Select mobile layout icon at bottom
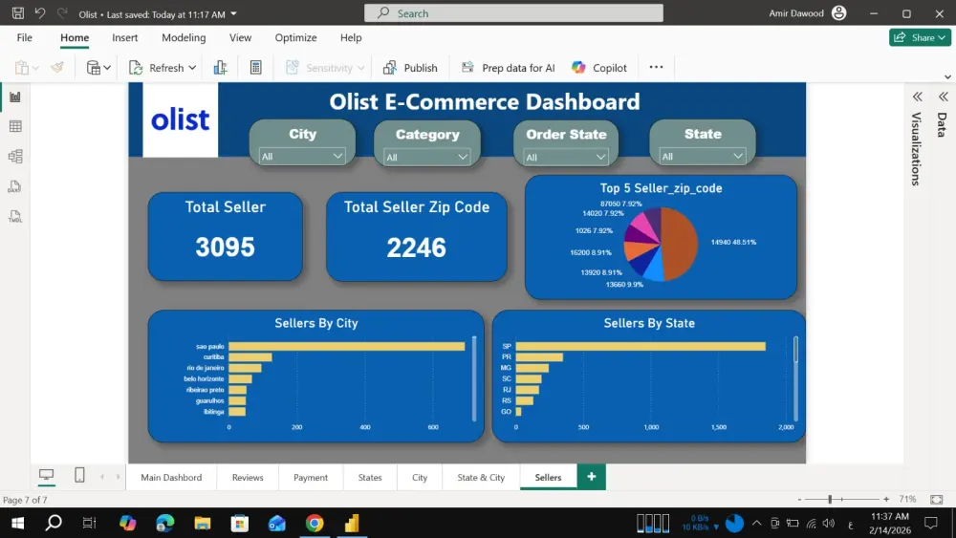The height and width of the screenshot is (538, 956). pos(79,475)
